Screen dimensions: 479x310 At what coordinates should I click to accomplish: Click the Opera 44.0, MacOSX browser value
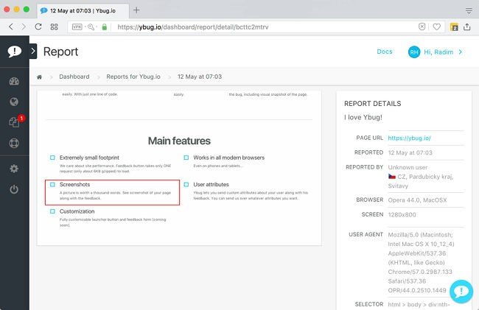[x=417, y=200]
